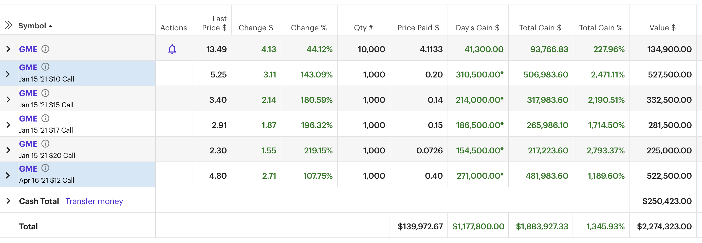Expand the Cash Total row
Image resolution: width=702 pixels, height=243 pixels.
(8, 201)
